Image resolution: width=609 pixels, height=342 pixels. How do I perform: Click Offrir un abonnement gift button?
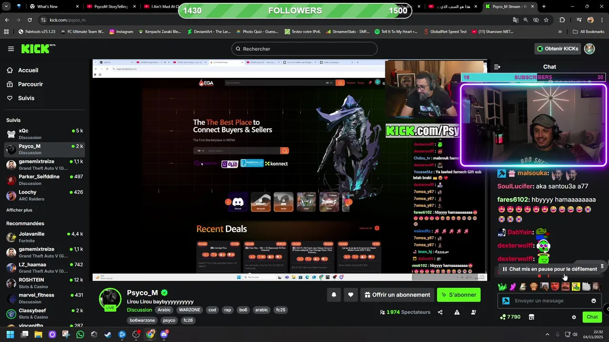[x=397, y=295]
